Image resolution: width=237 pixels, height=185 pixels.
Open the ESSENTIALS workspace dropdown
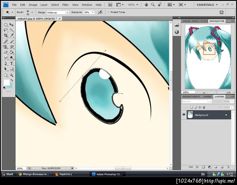coord(207,5)
